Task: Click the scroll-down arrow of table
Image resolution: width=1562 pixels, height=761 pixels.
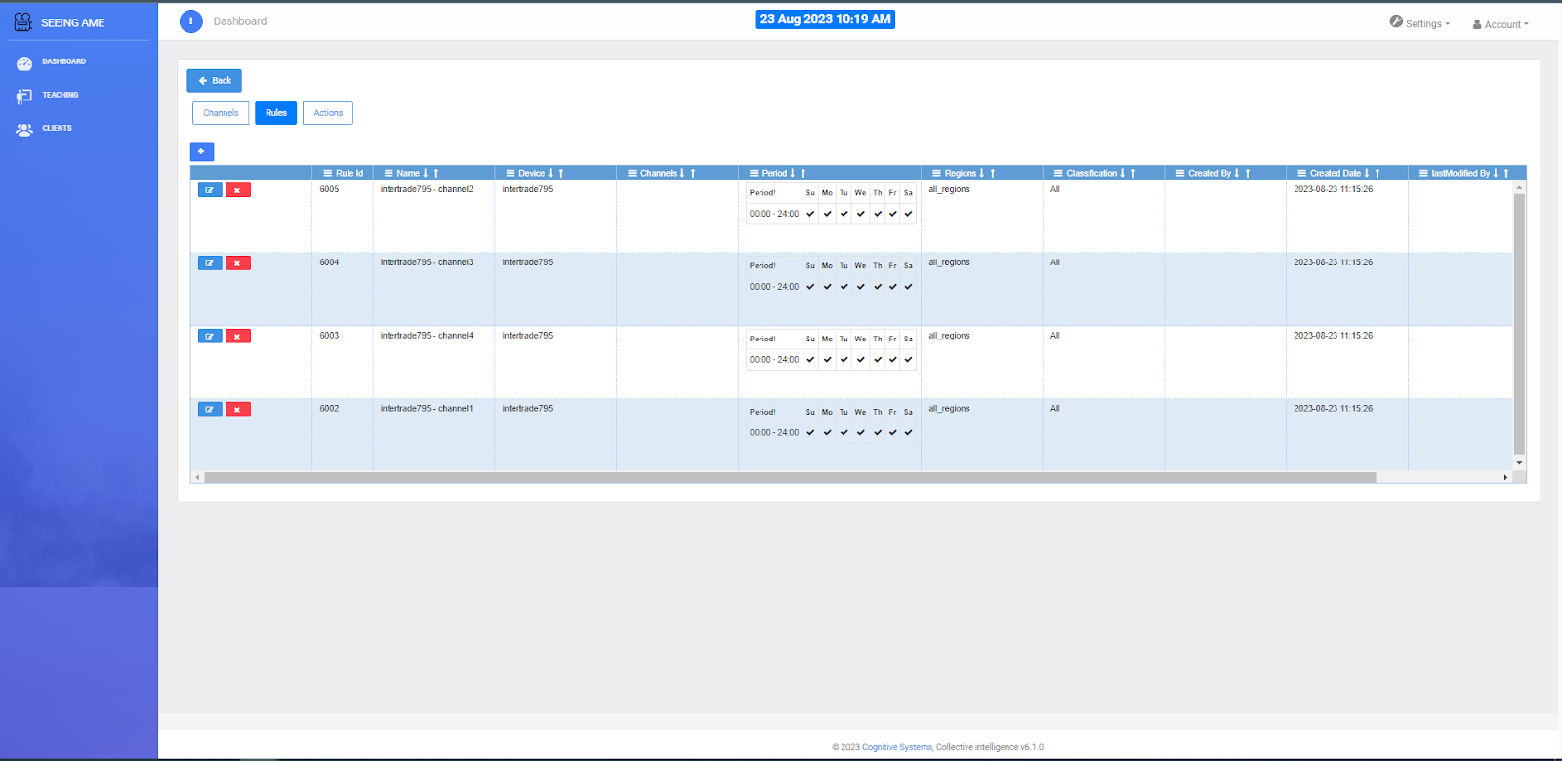Action: click(1519, 463)
